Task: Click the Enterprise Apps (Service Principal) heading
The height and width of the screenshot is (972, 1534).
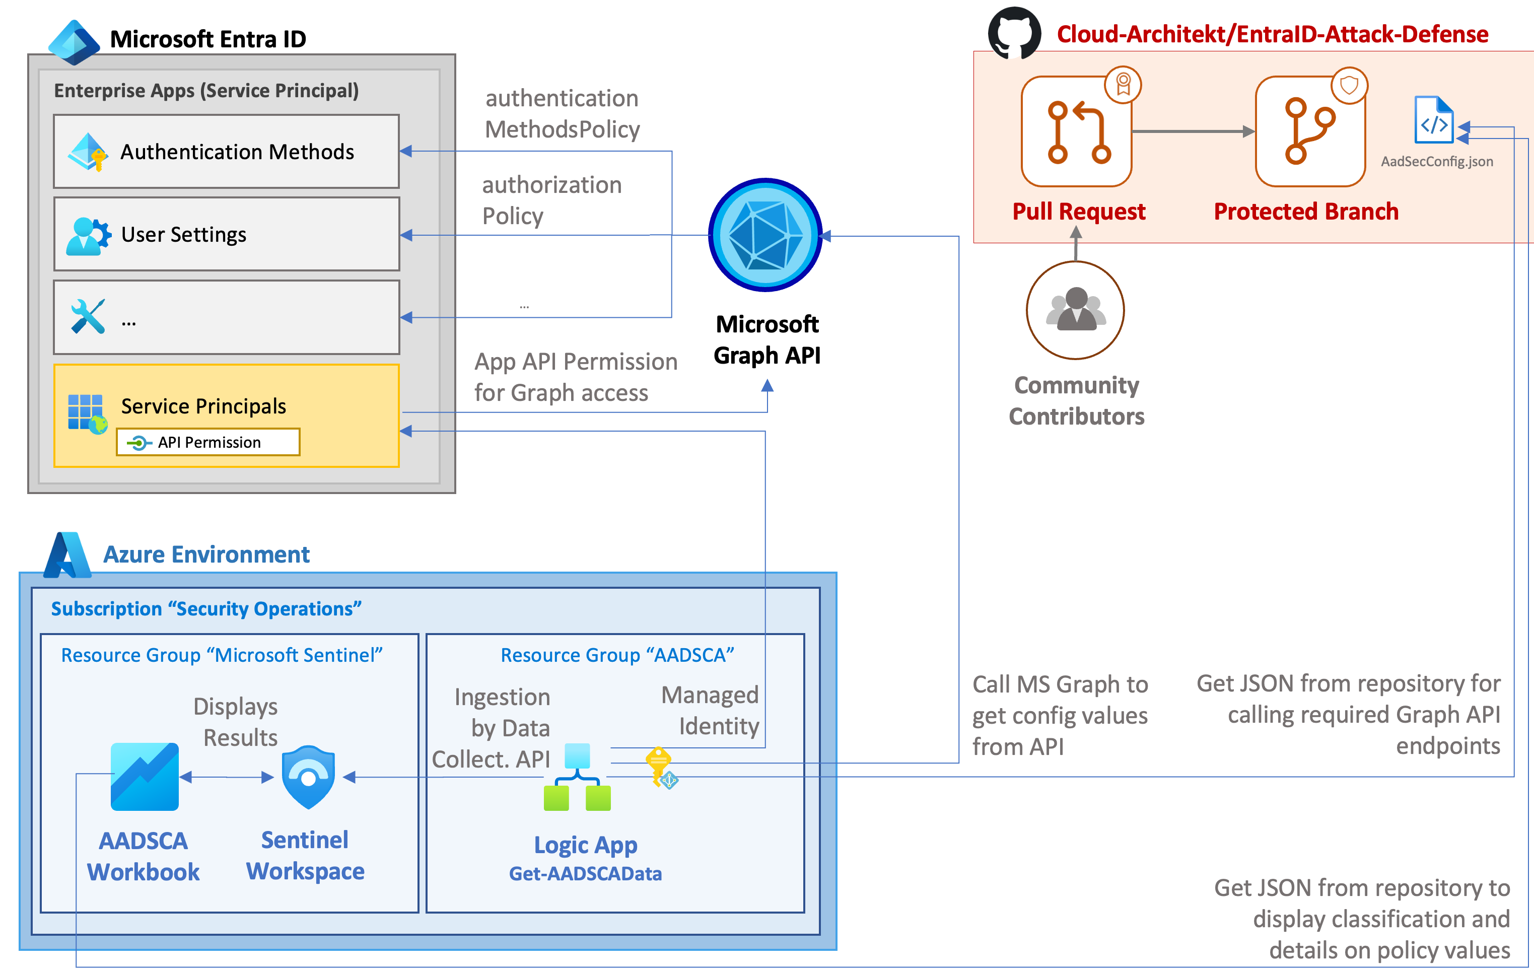Action: tap(206, 91)
